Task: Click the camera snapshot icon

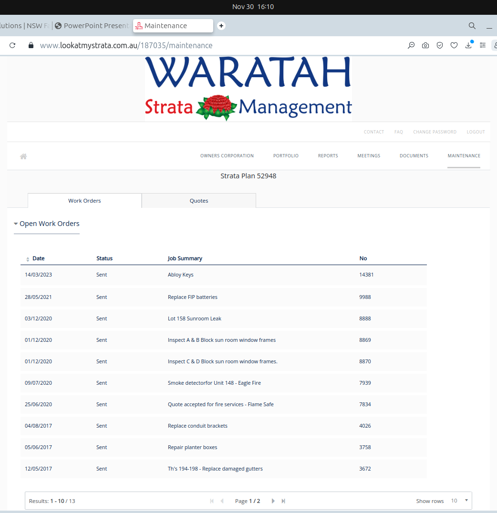Action: pyautogui.click(x=425, y=45)
